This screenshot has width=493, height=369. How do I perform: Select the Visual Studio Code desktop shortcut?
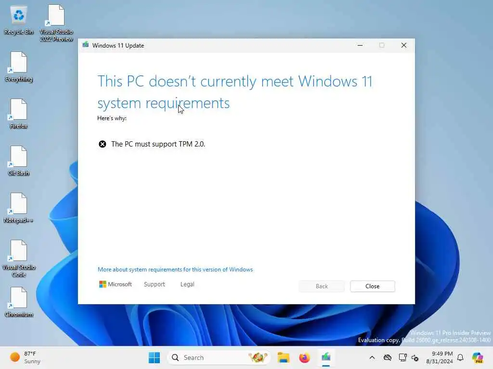tap(19, 258)
